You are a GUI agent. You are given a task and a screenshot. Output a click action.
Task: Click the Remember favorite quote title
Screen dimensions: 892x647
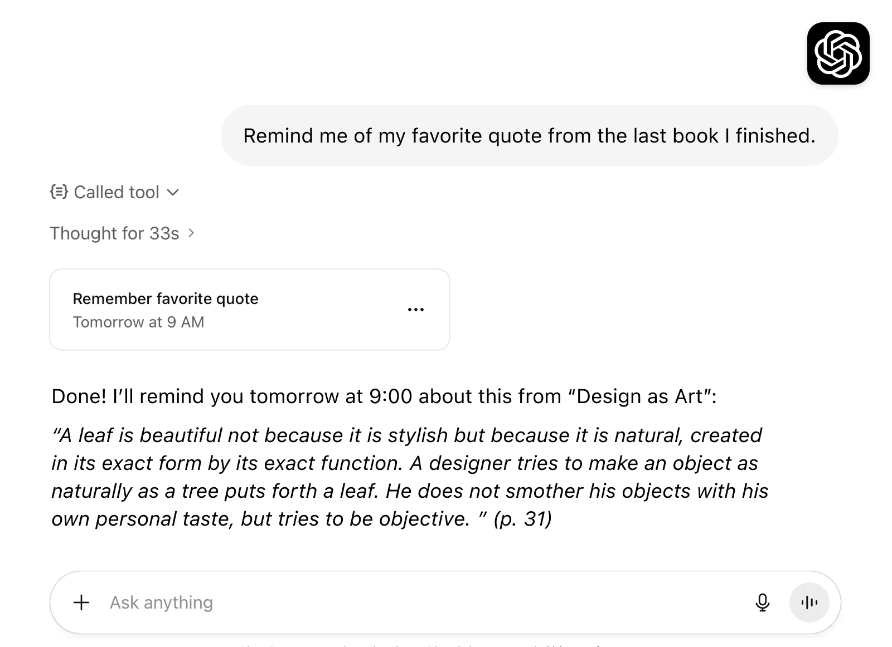(166, 298)
